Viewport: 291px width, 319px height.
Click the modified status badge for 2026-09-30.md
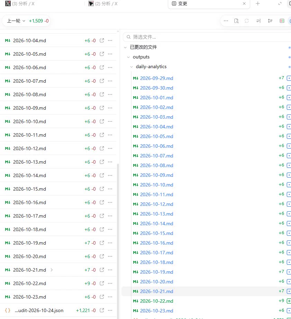289,88
